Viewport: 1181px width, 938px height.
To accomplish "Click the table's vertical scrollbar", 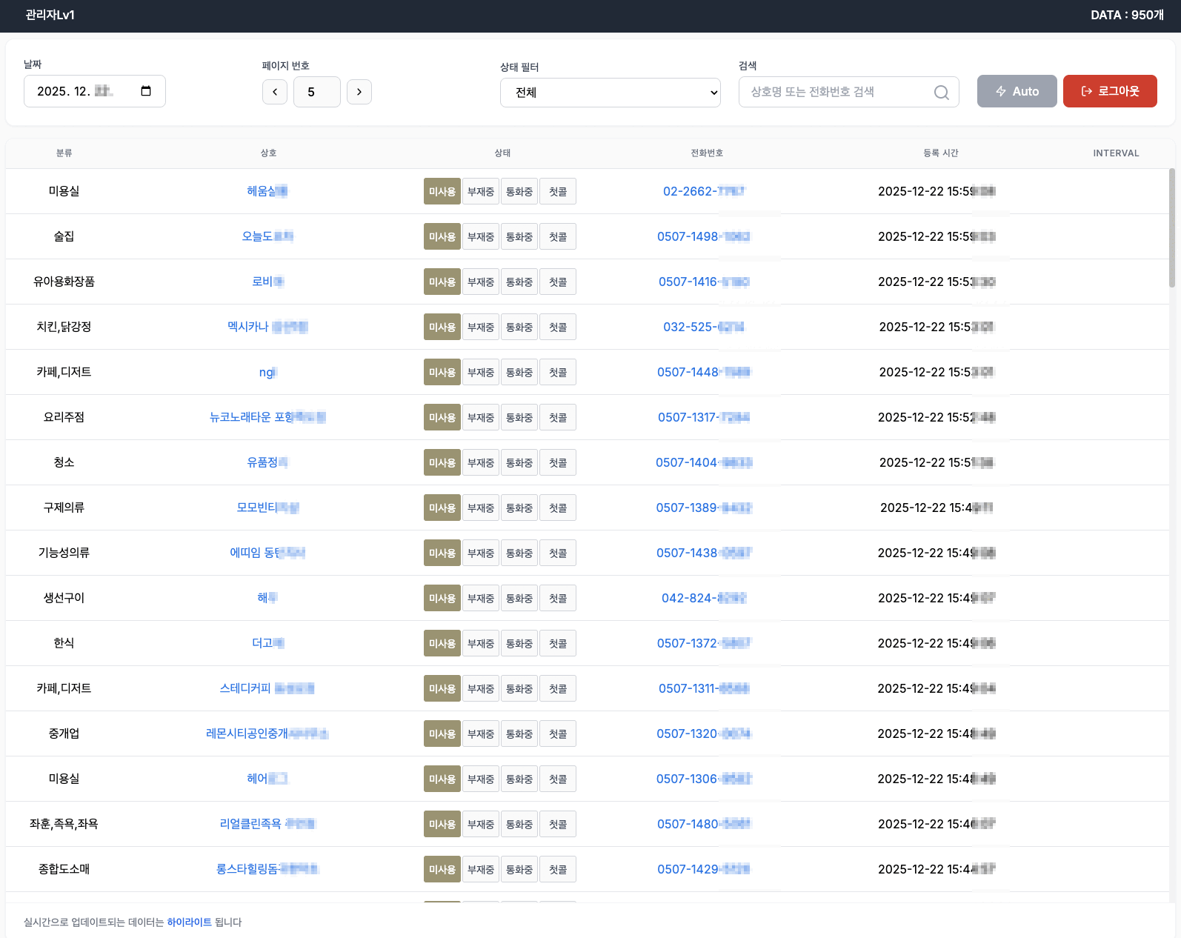I will [x=1171, y=228].
